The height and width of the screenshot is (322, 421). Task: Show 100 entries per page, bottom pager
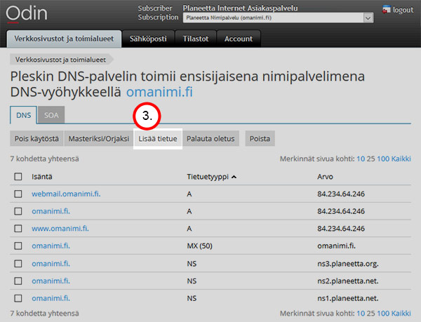(x=383, y=313)
